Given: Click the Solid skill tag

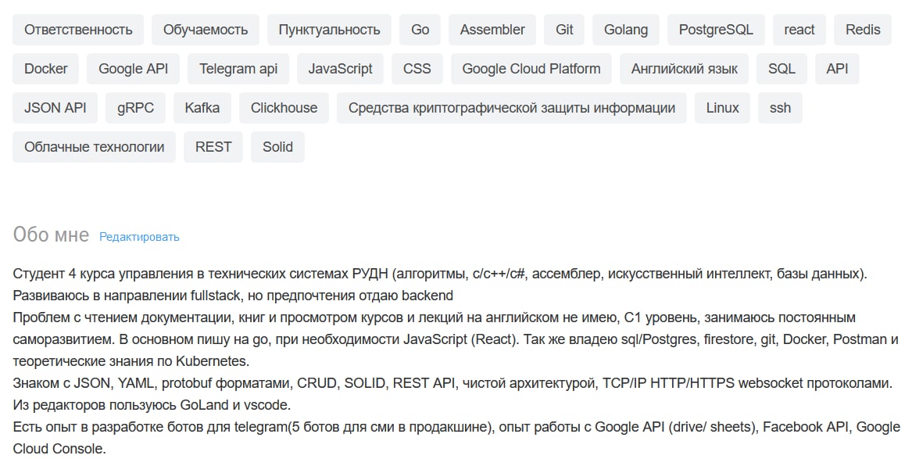Looking at the screenshot, I should point(277,146).
